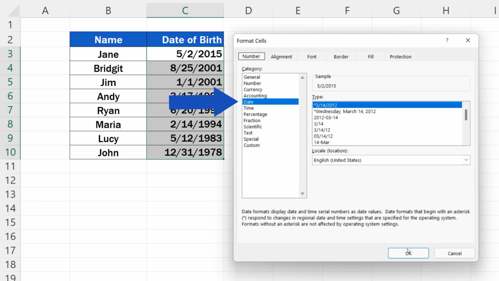Select Currency in the Category list
Image resolution: width=499 pixels, height=281 pixels.
click(253, 89)
